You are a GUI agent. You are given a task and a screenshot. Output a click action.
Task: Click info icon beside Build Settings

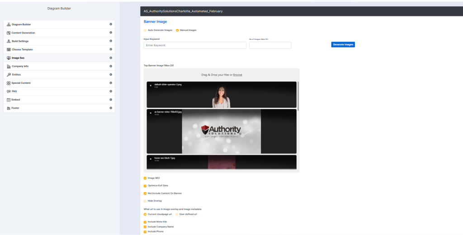111,41
